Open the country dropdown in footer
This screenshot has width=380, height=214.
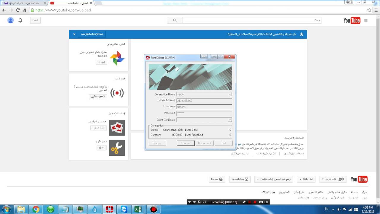pyautogui.click(x=306, y=179)
